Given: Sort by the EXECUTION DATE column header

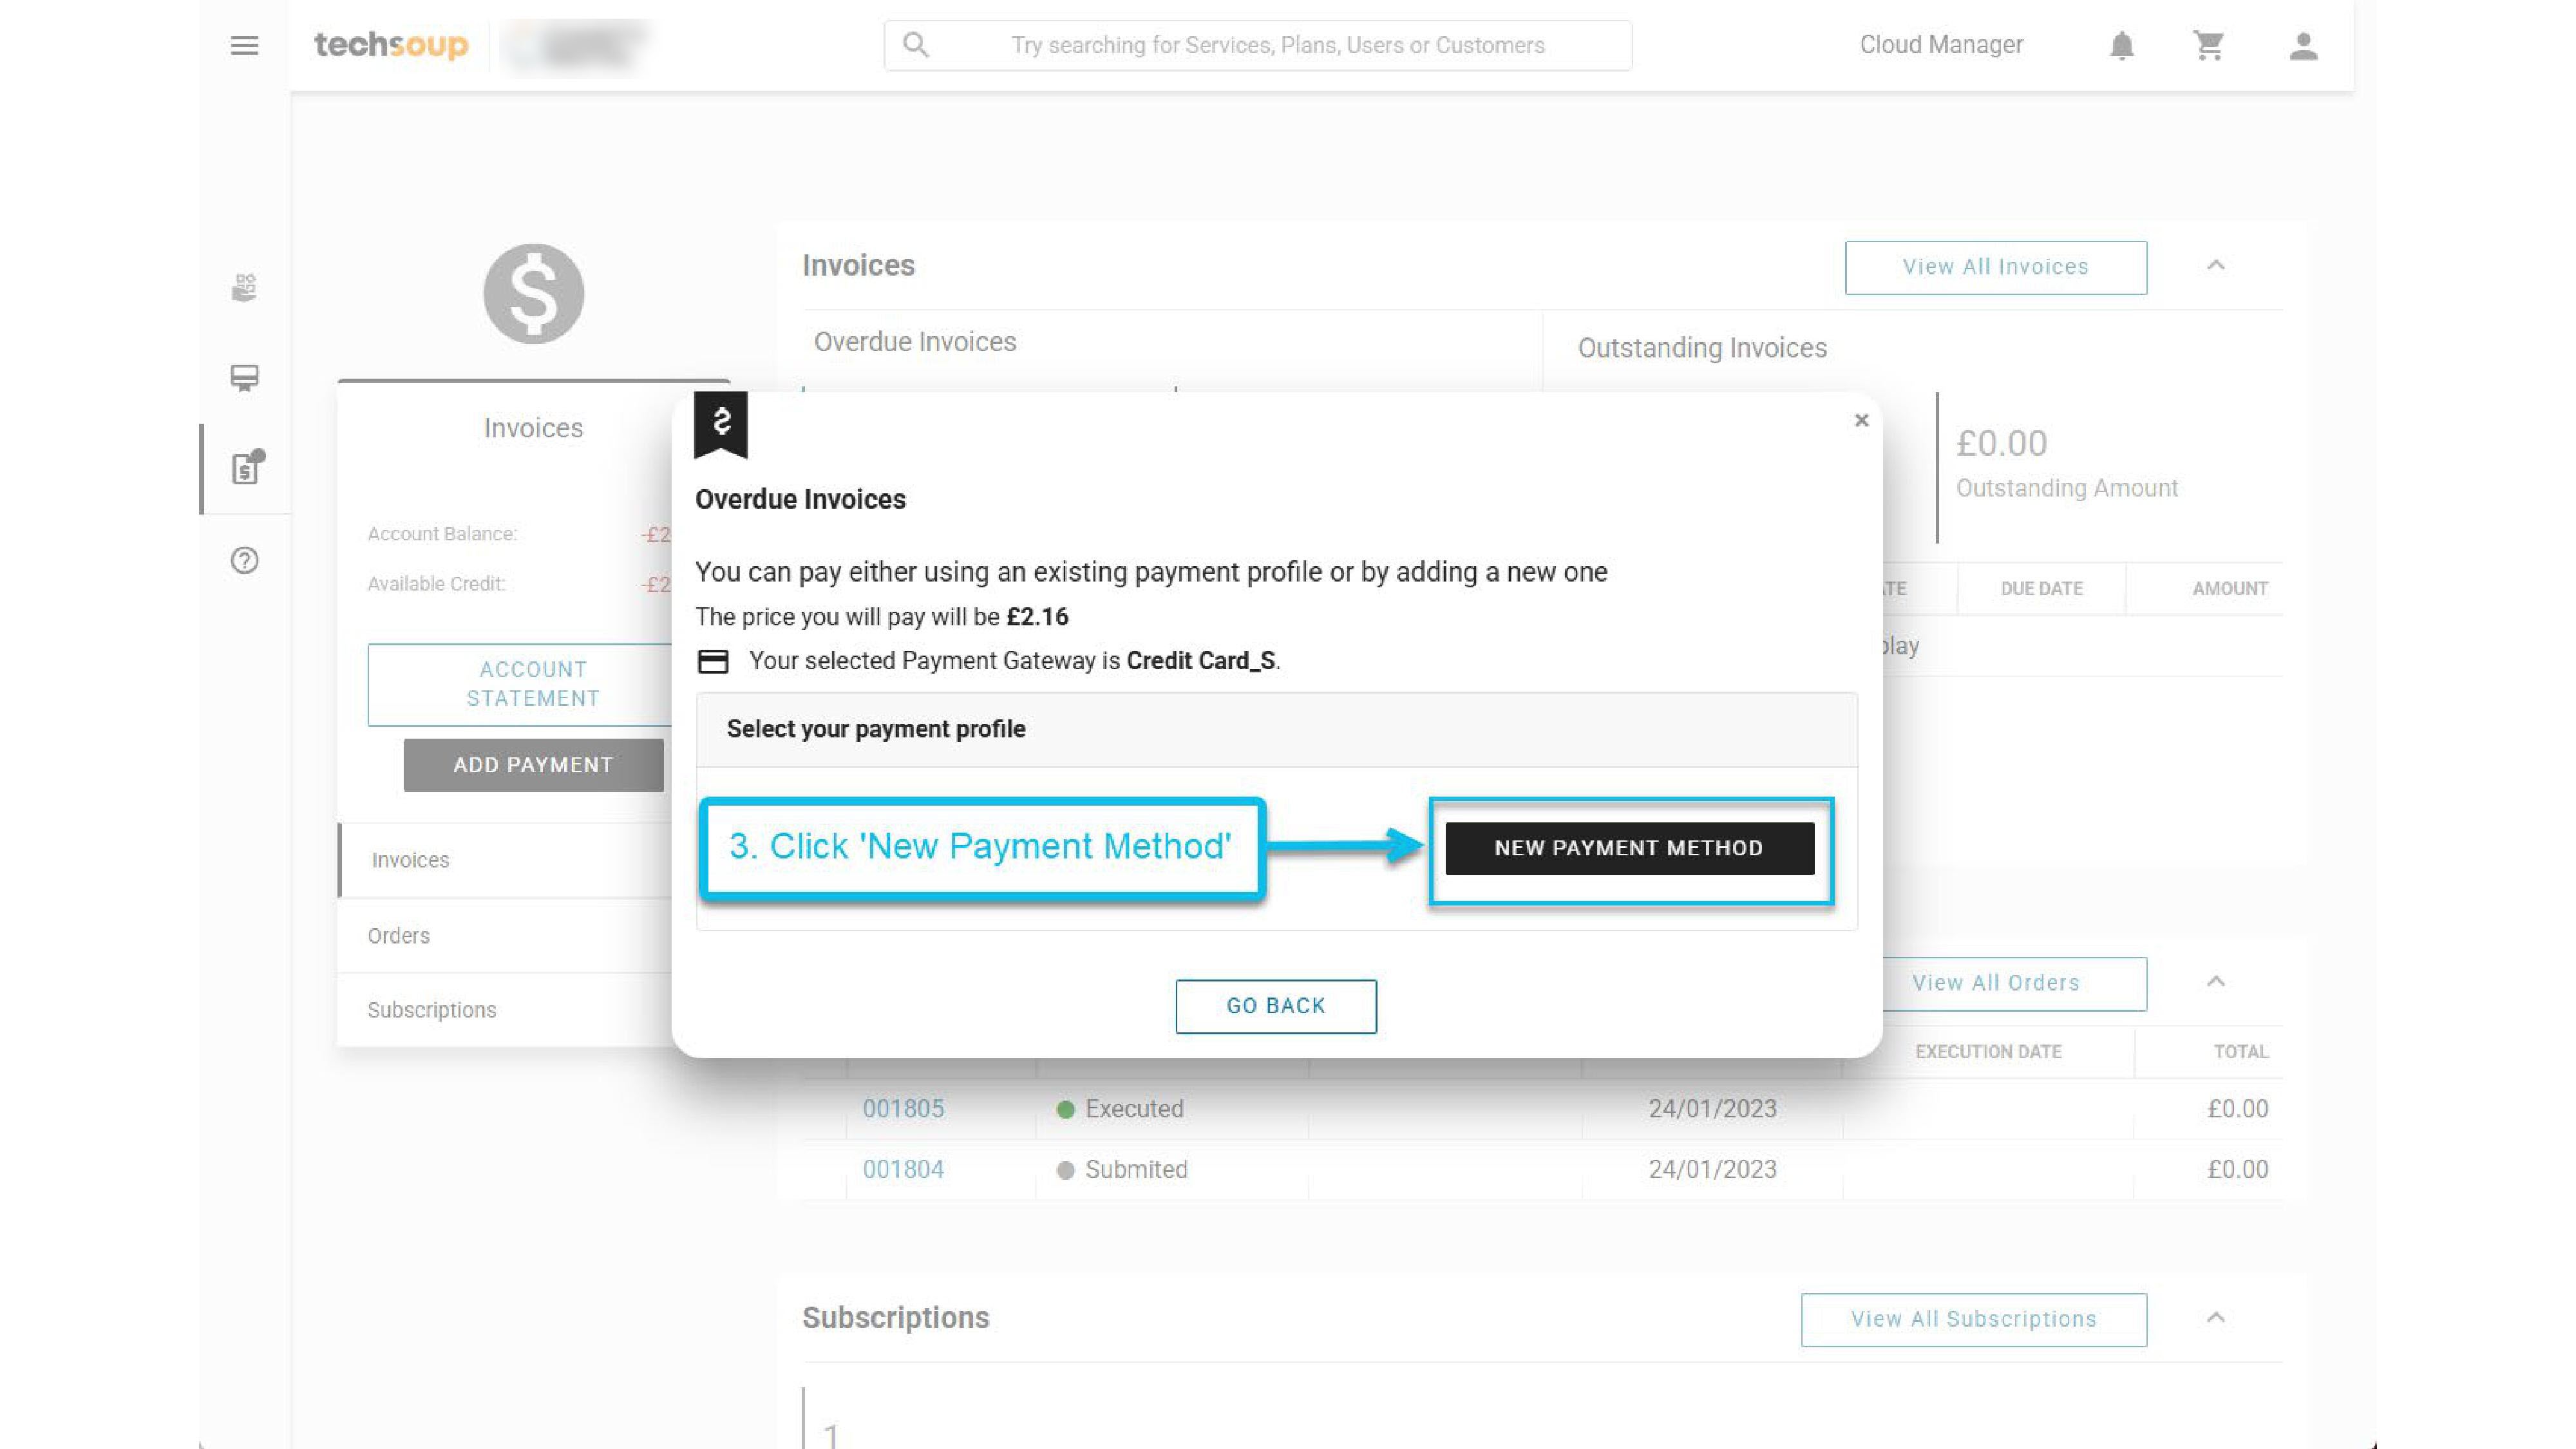Looking at the screenshot, I should [1988, 1052].
